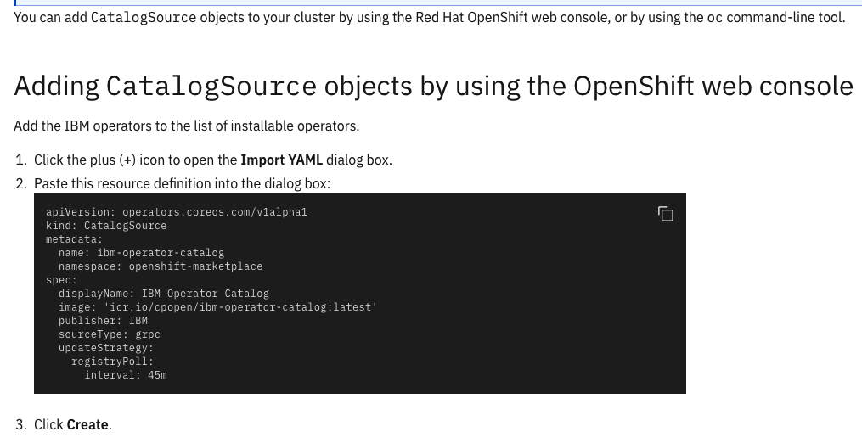Click the image URL line in the code
The height and width of the screenshot is (443, 862).
[217, 307]
